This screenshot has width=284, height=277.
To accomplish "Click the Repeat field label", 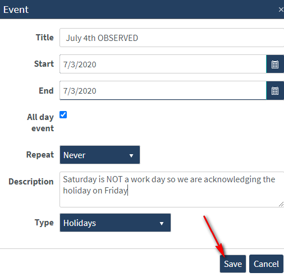I will (40, 155).
